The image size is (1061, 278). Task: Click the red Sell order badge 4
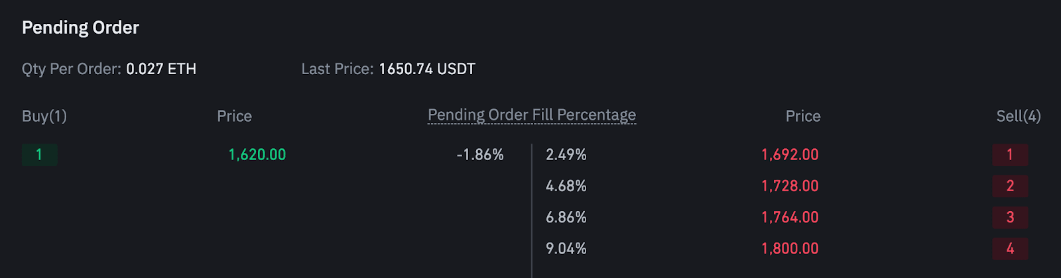point(1010,249)
